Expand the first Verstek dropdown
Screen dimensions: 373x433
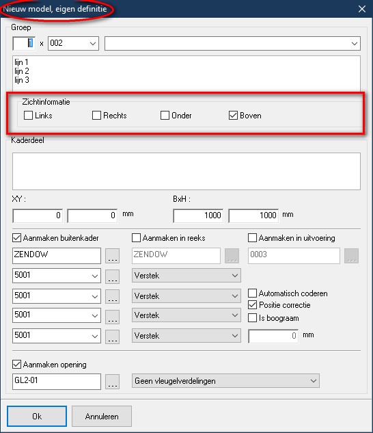tap(186, 275)
